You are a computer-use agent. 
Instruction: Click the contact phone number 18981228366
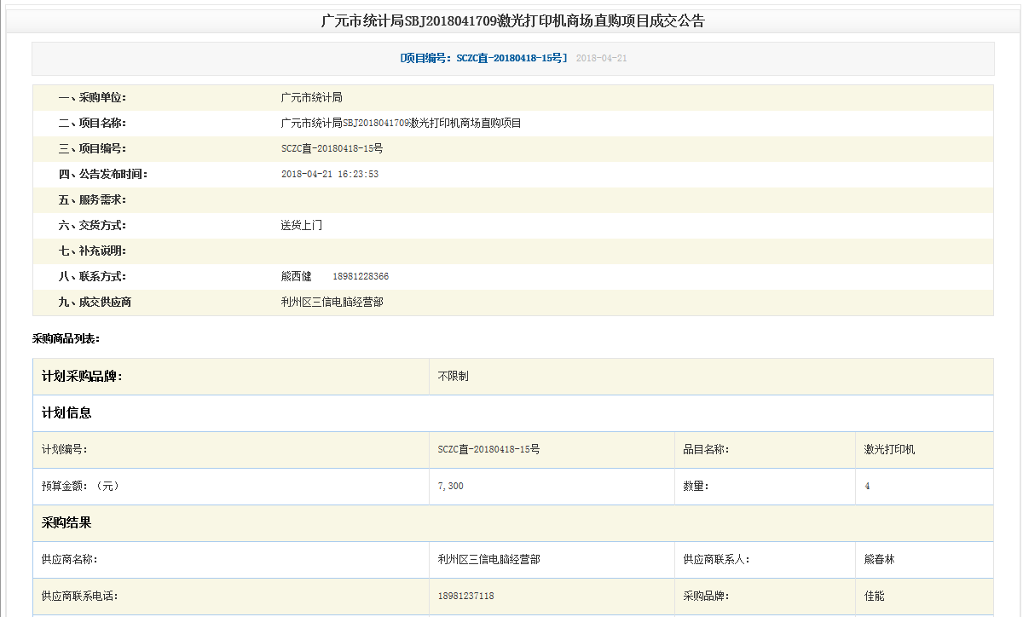pos(361,277)
